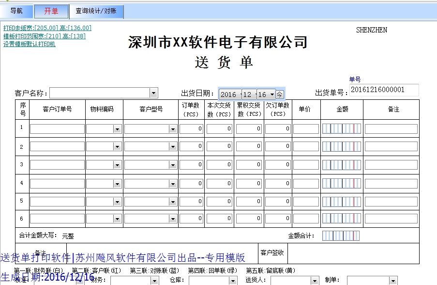The image size is (437, 285).
Task: Expand row 3 客户型号 dropdown
Action: pos(173,165)
